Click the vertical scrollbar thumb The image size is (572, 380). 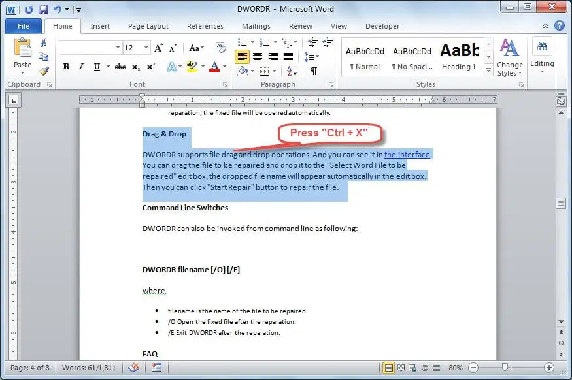click(561, 203)
